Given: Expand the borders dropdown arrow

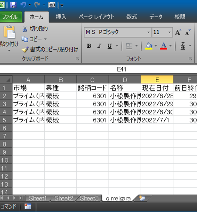Looking at the screenshot, I should 136,46.
